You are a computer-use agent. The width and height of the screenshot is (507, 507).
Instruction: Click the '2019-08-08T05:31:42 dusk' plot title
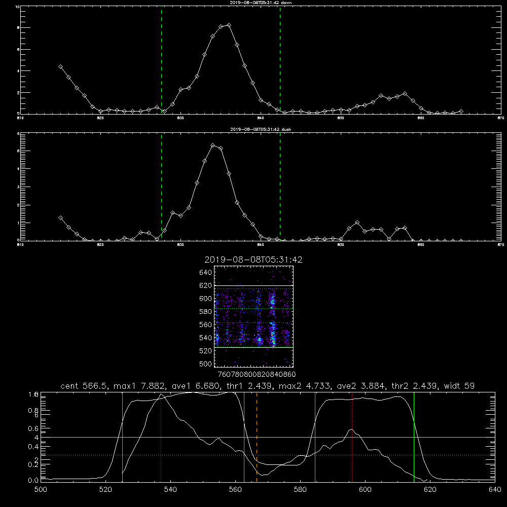(x=261, y=129)
